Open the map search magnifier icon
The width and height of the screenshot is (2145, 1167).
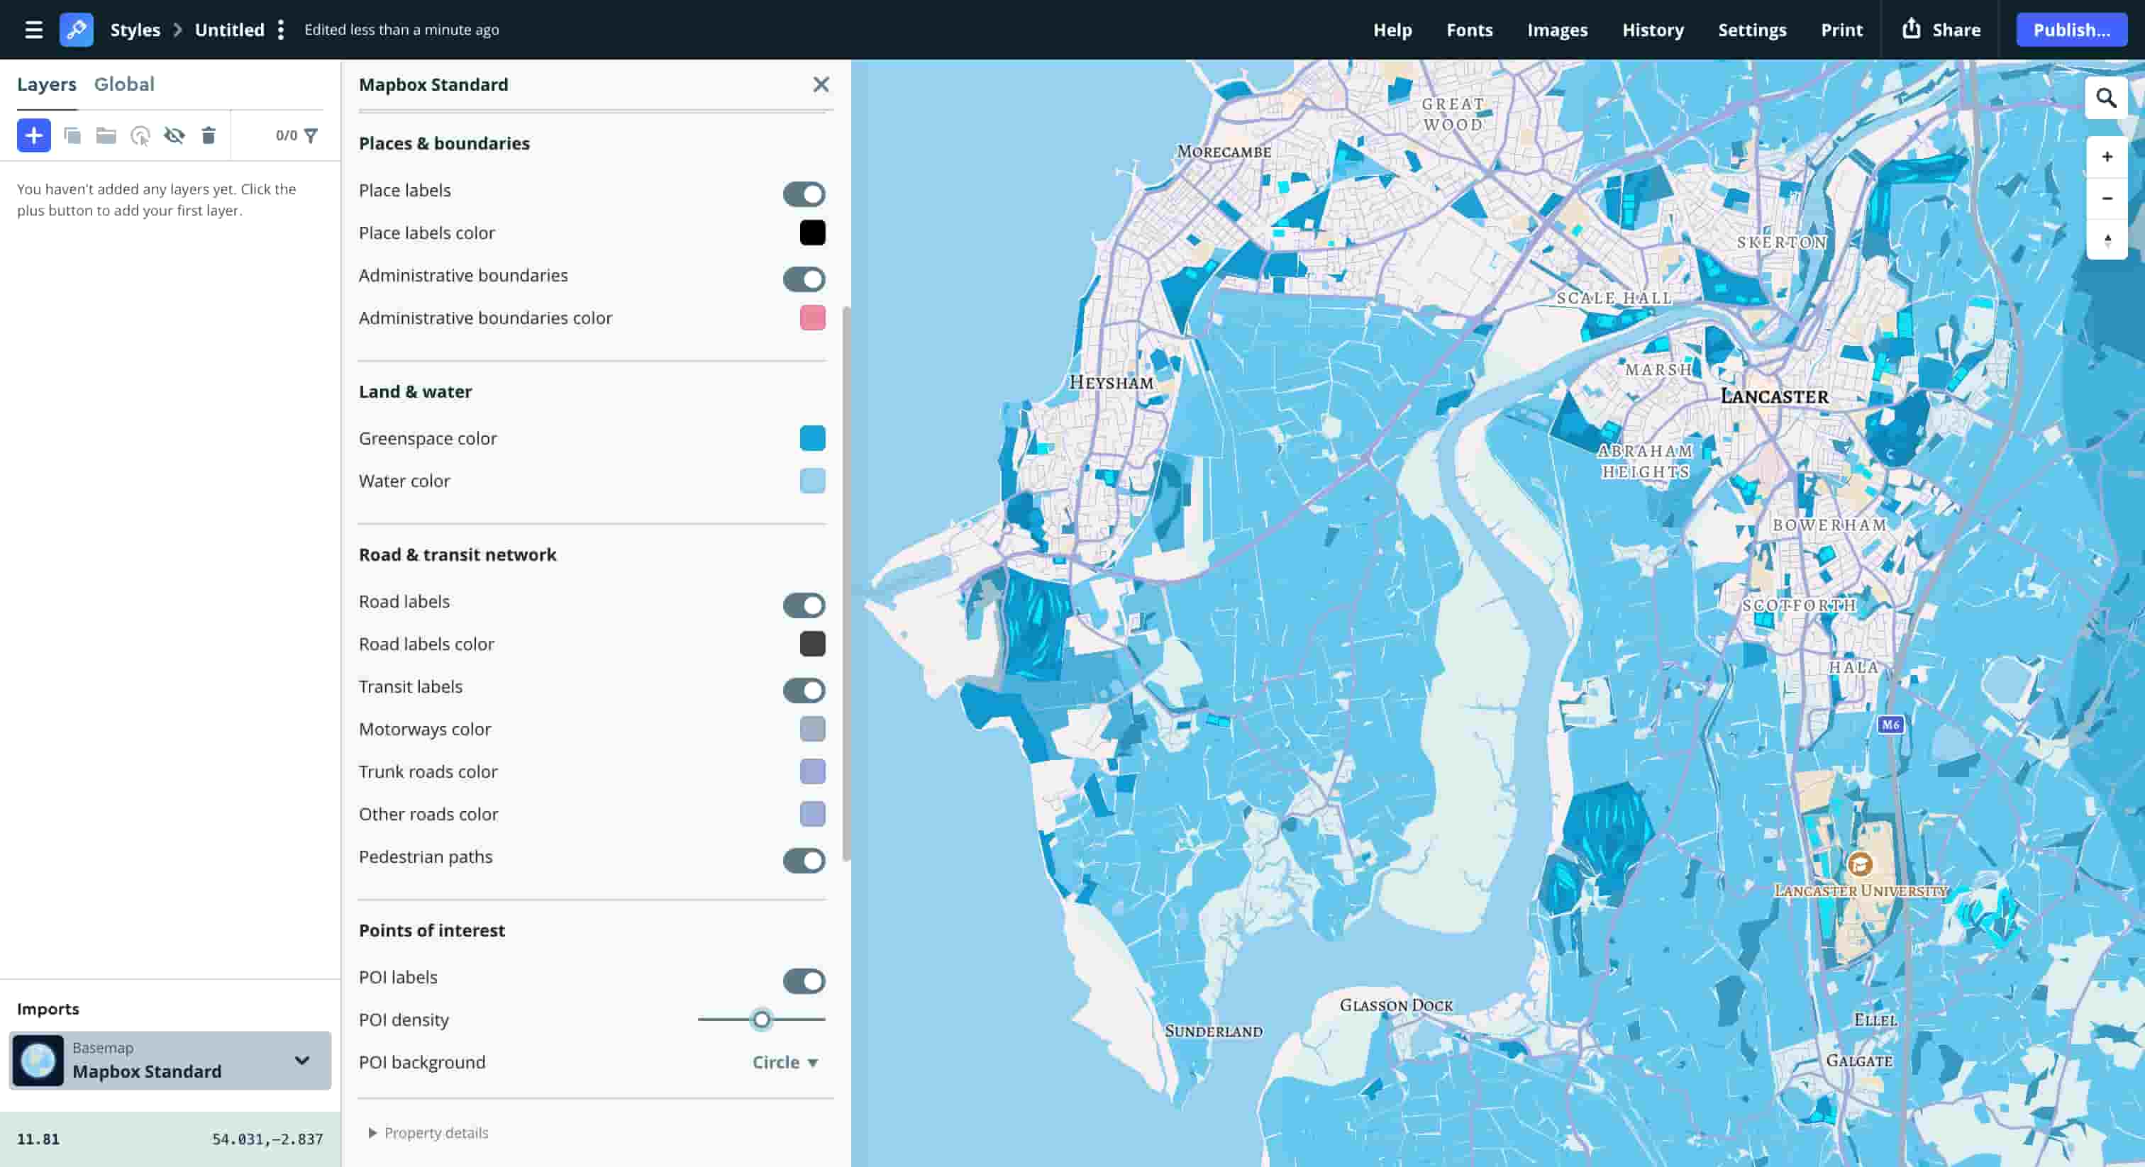coord(2107,99)
